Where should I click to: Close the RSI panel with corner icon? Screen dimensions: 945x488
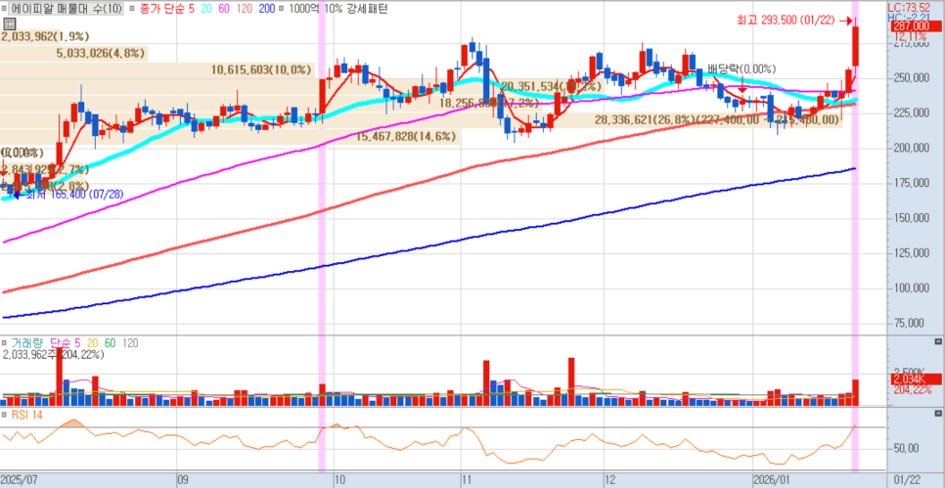937,414
